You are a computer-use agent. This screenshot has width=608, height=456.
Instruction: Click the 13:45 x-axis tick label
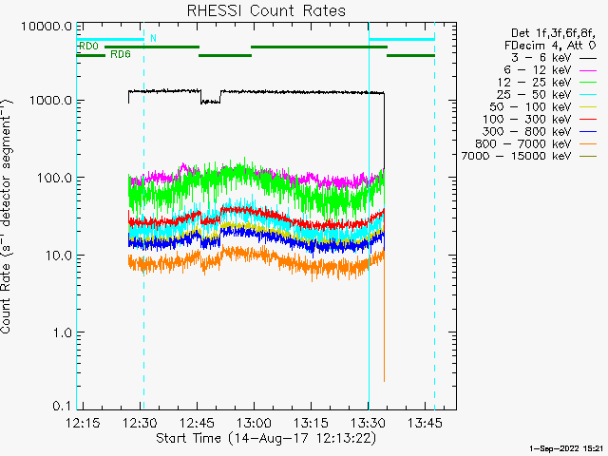point(425,423)
